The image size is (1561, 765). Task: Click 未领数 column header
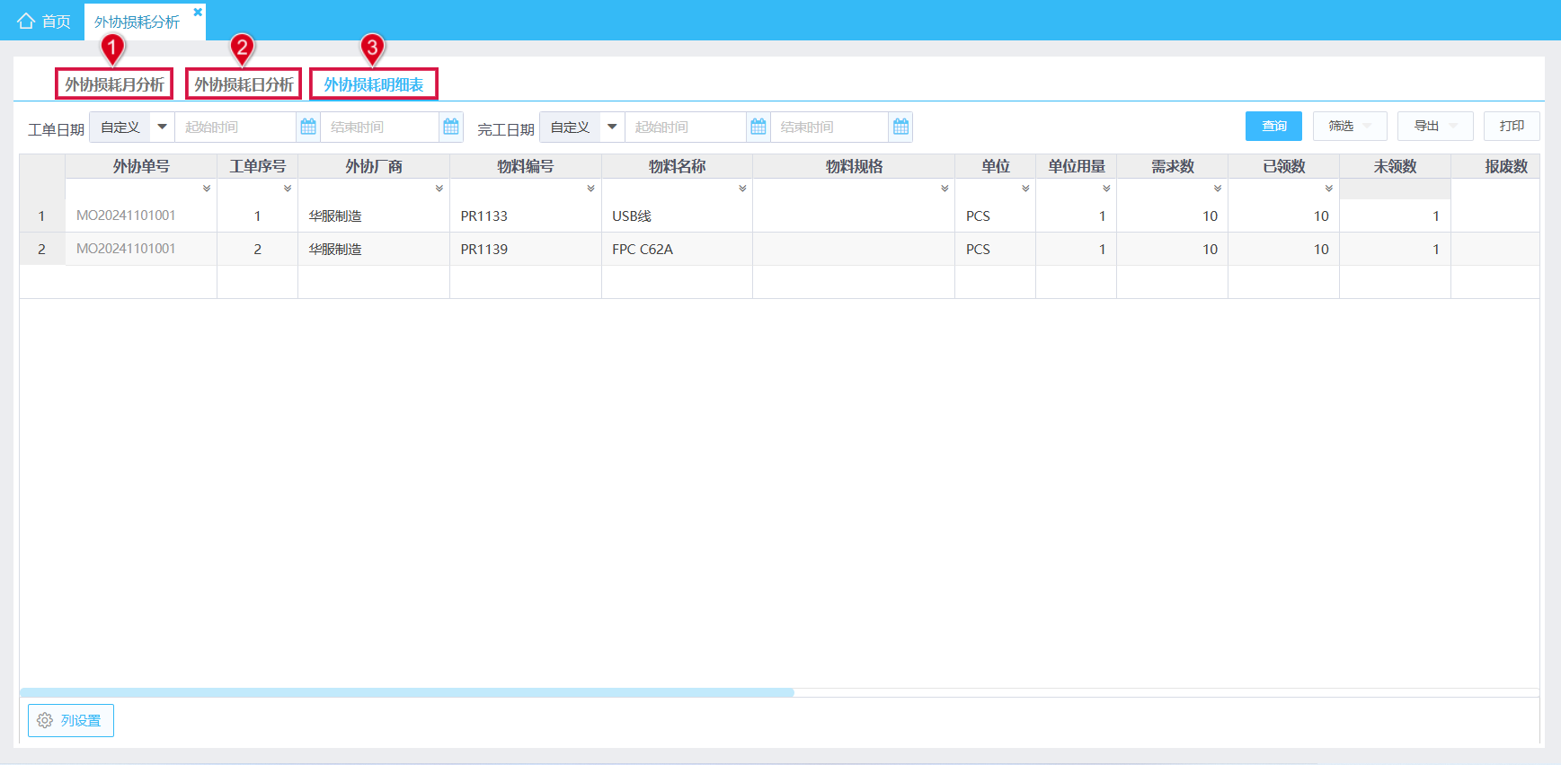[1395, 166]
